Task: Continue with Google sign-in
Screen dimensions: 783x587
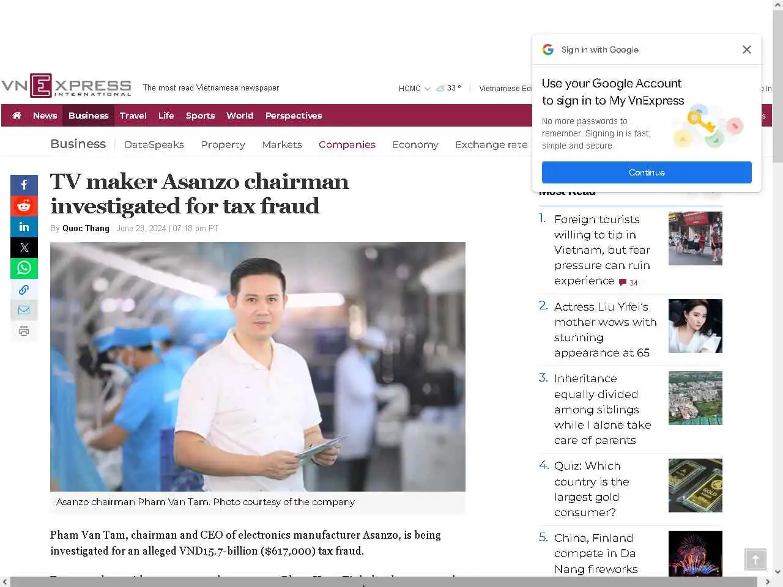Action: coord(647,172)
